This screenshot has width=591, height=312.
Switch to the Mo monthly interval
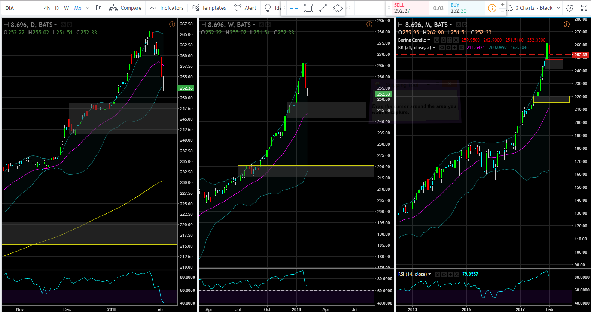[x=78, y=8]
